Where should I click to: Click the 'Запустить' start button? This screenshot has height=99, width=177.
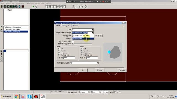[6, 97]
